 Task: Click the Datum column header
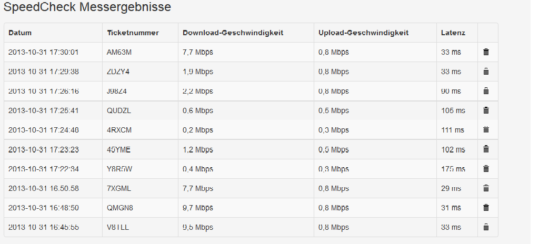(x=20, y=33)
